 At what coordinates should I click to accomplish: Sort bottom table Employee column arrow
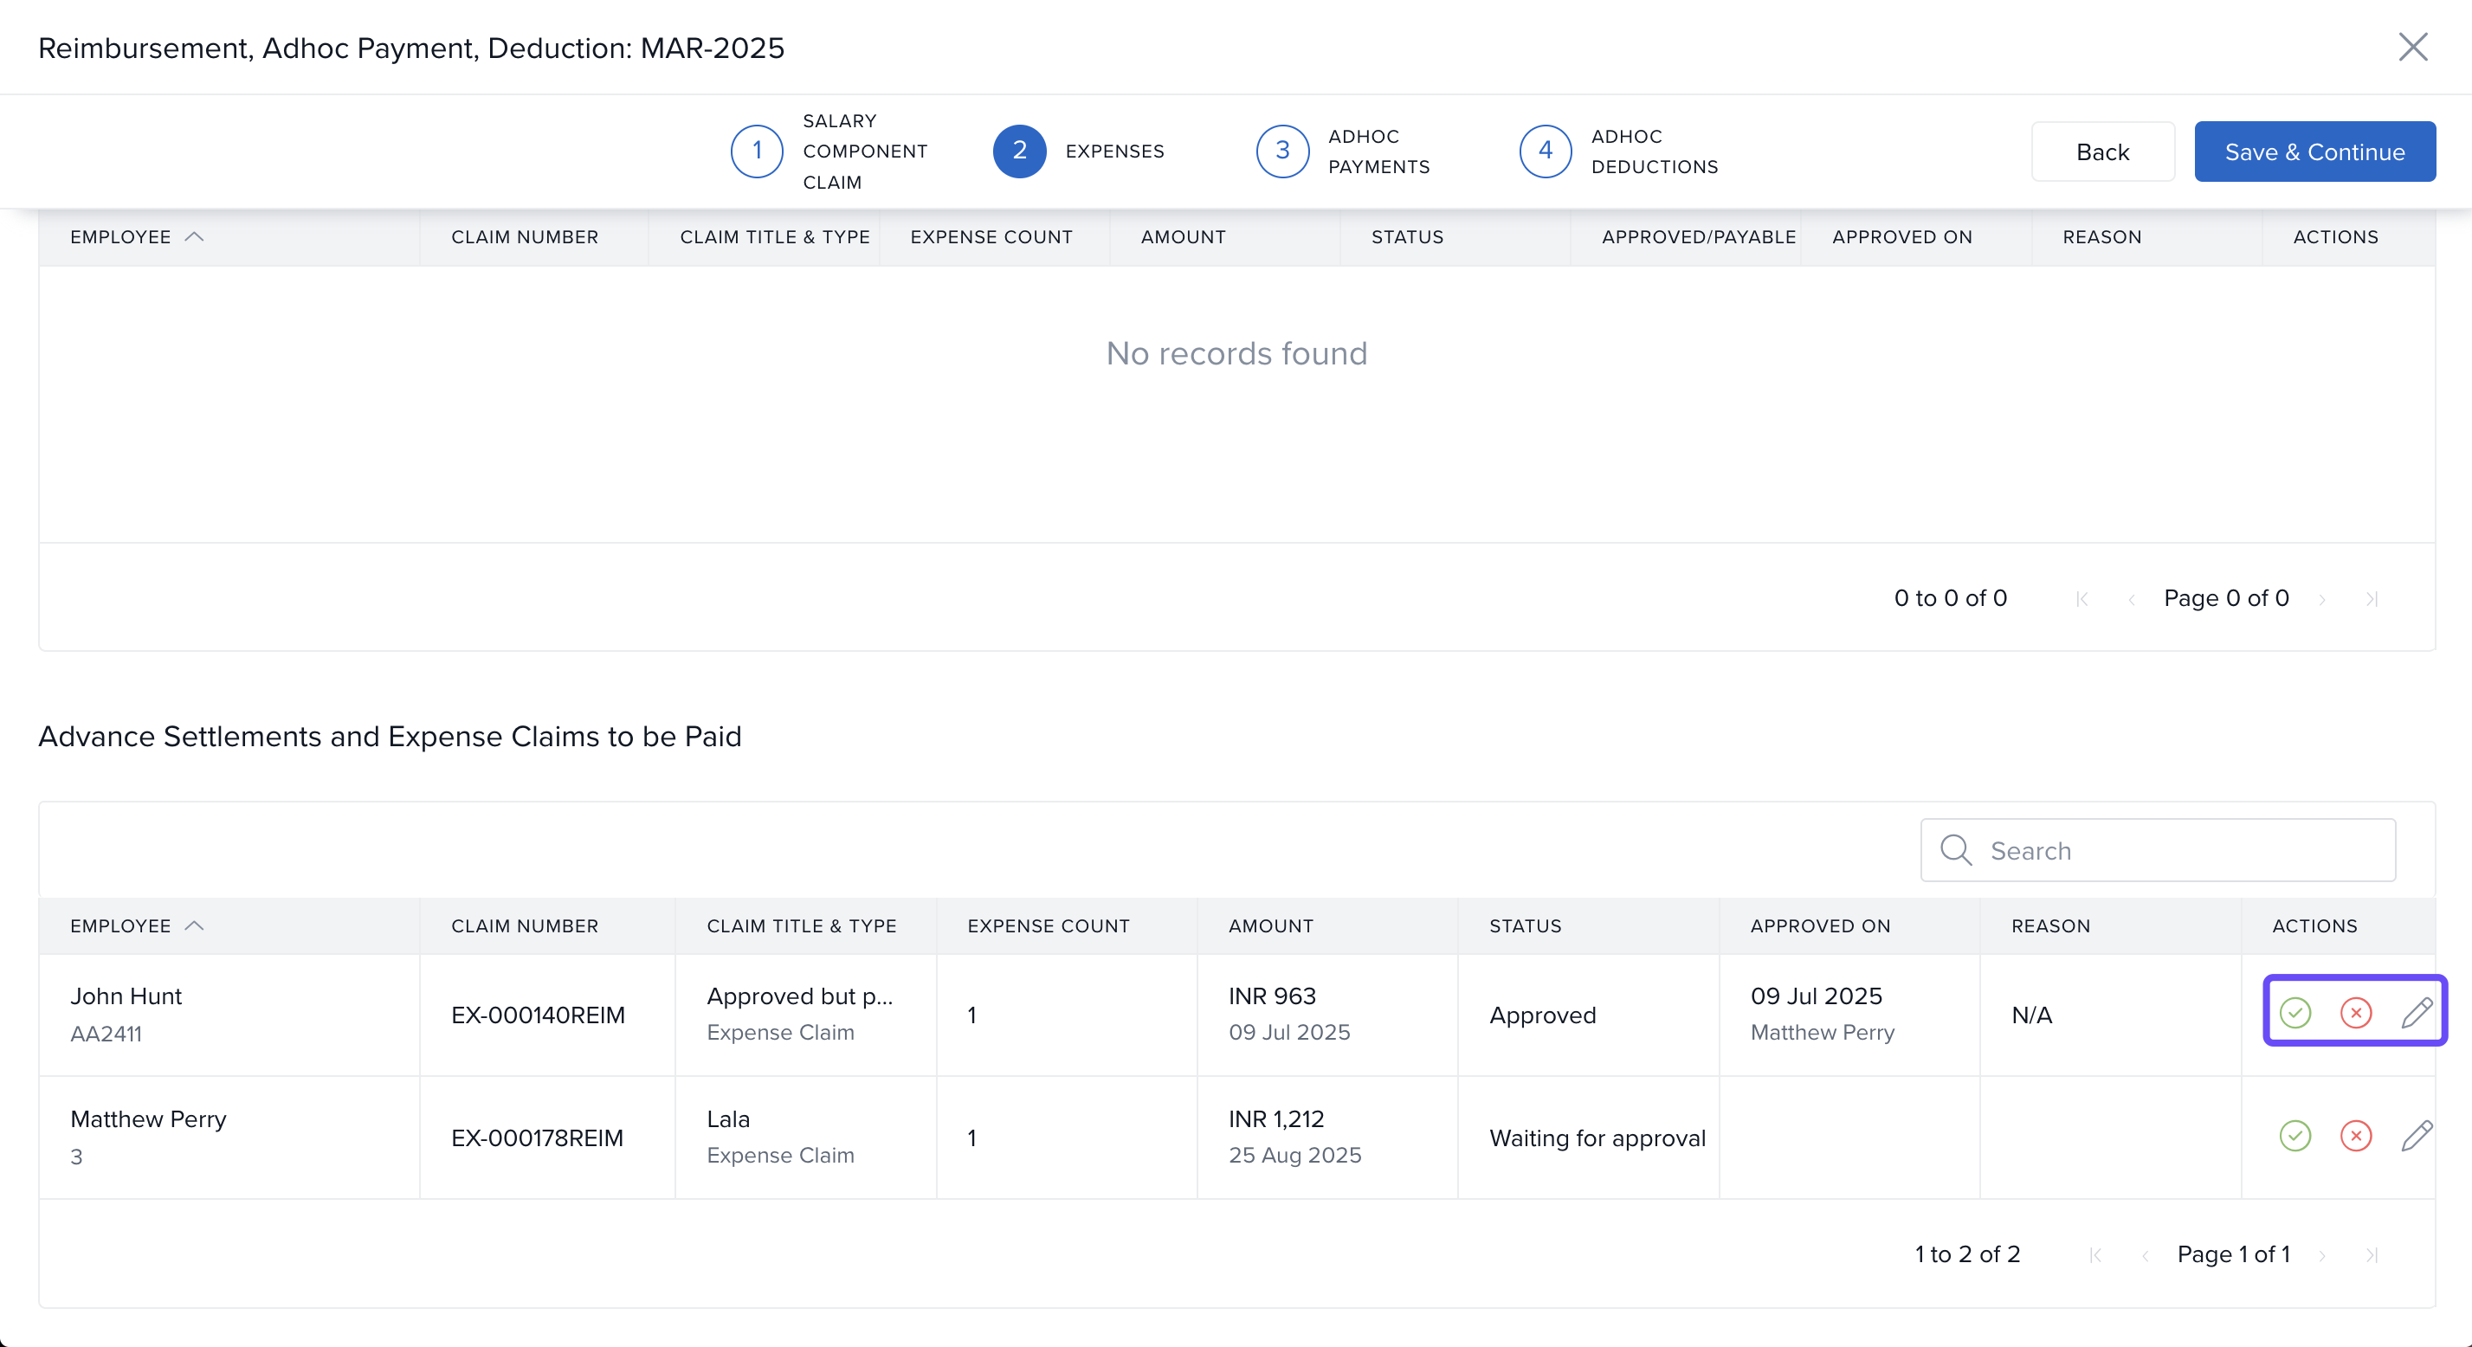[194, 925]
